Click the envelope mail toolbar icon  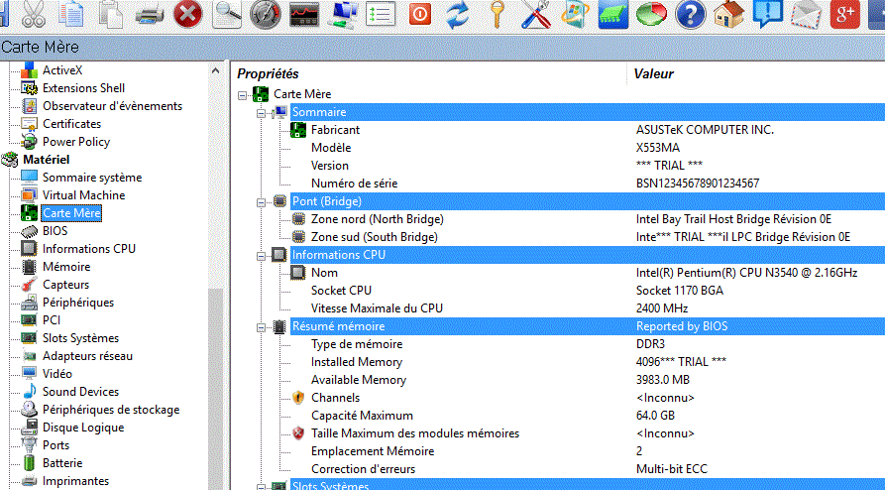tap(806, 14)
